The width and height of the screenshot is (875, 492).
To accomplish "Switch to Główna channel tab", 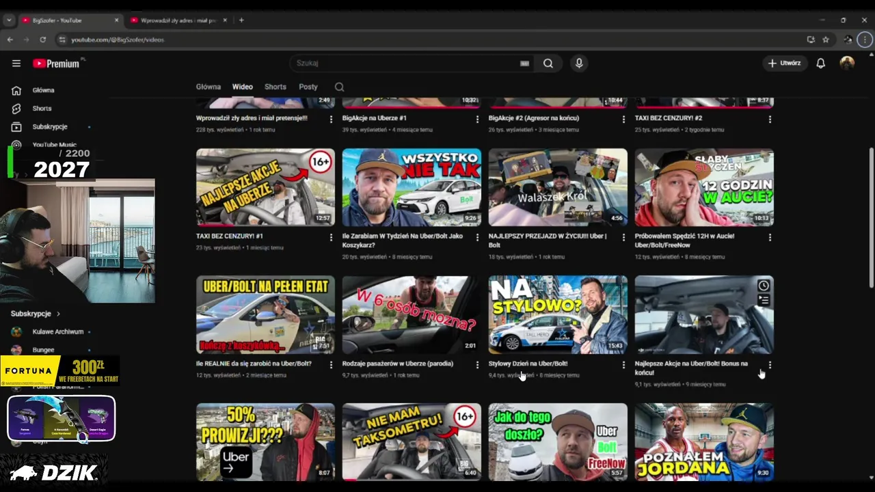I will [x=208, y=87].
